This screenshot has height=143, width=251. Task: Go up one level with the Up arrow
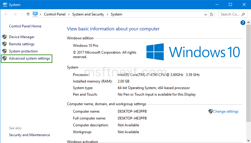[x=28, y=14]
